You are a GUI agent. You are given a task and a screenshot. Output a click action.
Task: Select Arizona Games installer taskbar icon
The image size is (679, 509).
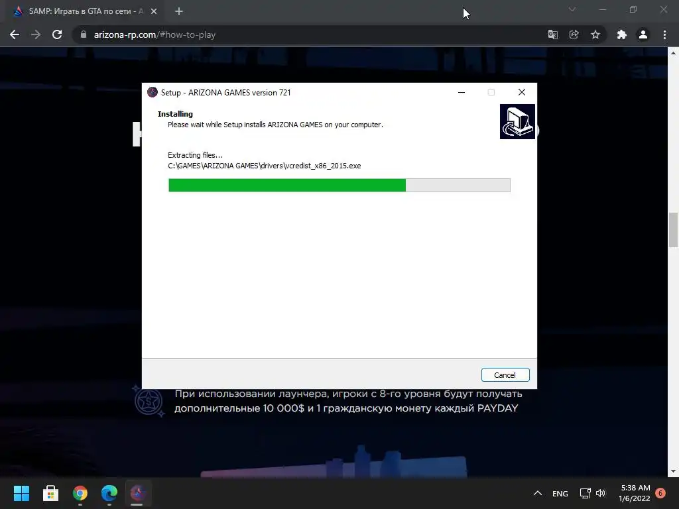click(x=138, y=493)
